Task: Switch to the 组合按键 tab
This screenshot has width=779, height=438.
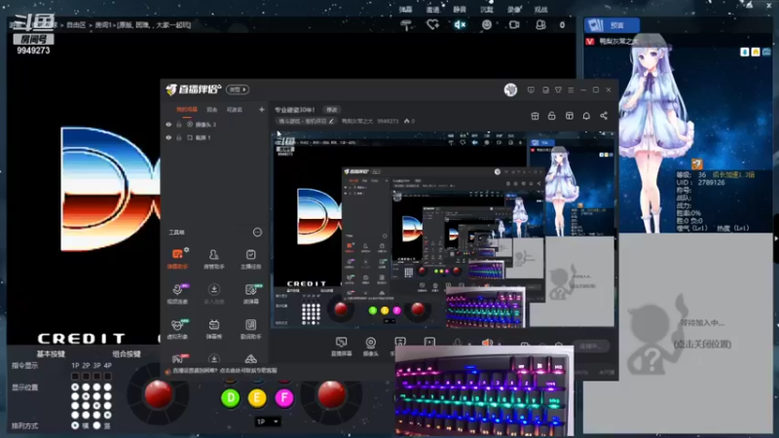Action: click(127, 354)
